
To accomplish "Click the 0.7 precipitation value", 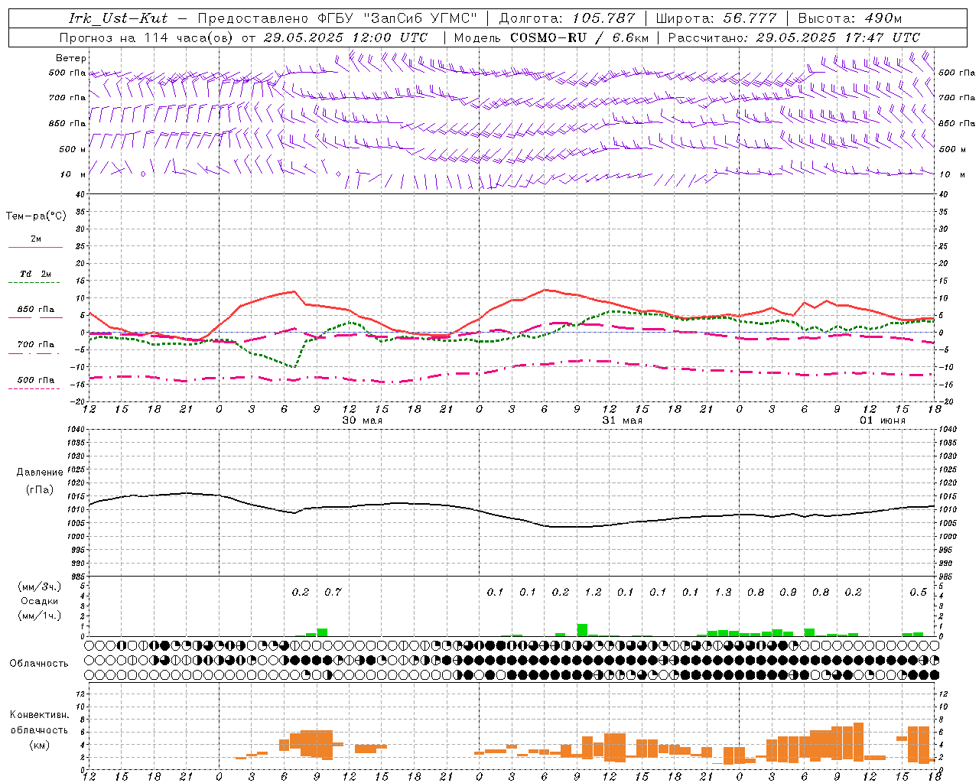I will [333, 592].
